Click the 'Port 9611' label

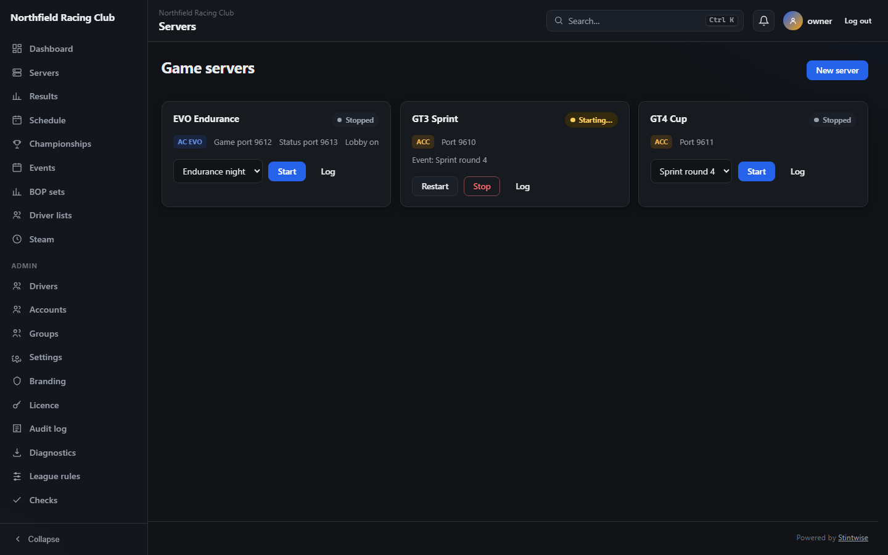point(696,142)
